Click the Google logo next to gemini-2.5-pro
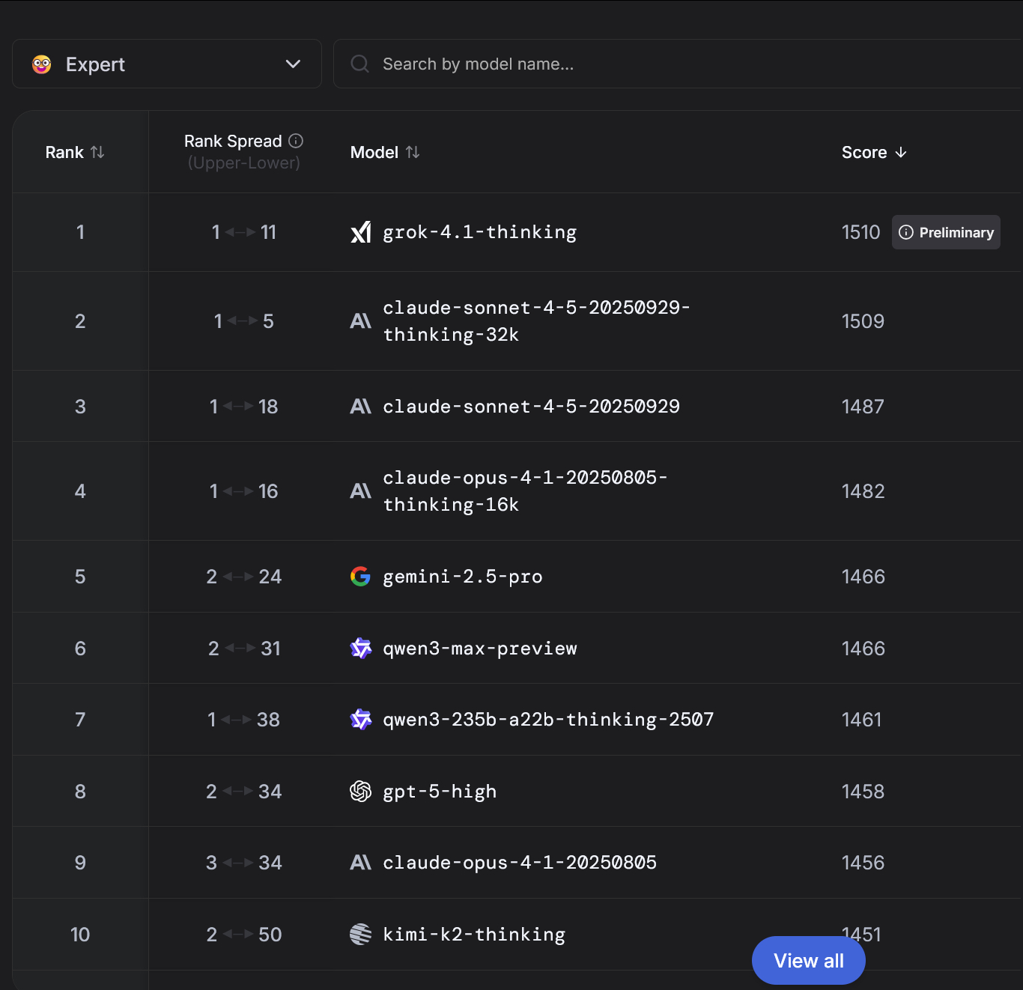 pos(360,577)
